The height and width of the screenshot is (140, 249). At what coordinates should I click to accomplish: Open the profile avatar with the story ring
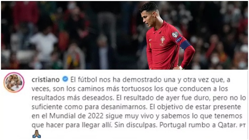click(x=14, y=82)
